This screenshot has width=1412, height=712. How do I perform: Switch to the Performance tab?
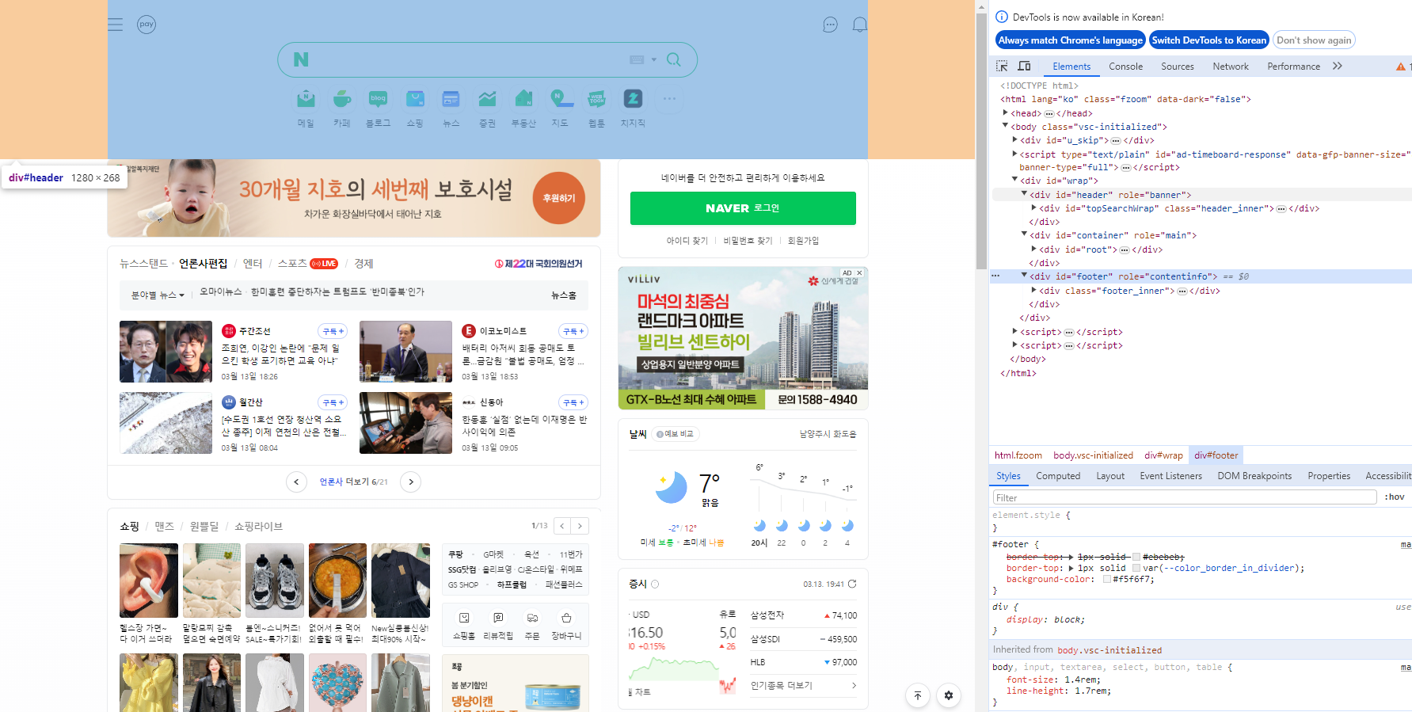click(x=1293, y=67)
